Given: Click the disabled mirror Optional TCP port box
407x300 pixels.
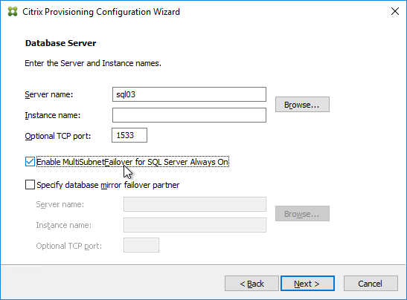Looking at the screenshot, I should coord(141,245).
